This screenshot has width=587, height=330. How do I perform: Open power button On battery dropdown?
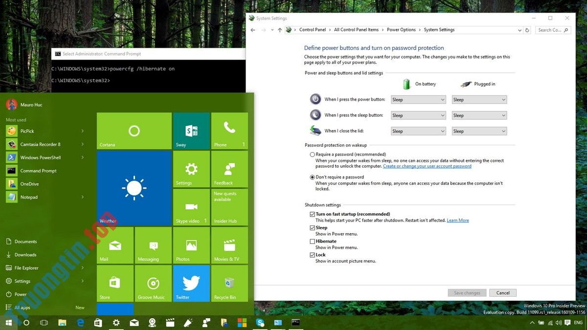tap(418, 100)
